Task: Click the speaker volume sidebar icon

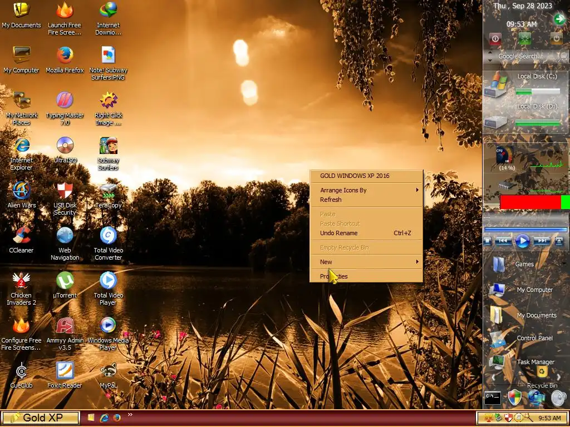Action: (558, 398)
